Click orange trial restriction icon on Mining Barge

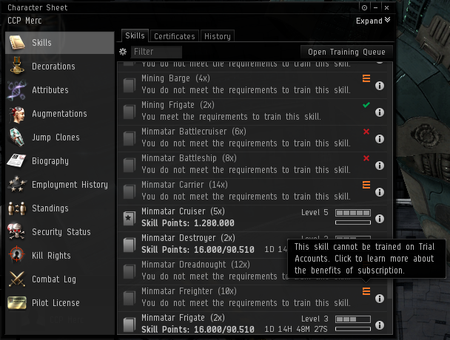point(366,78)
